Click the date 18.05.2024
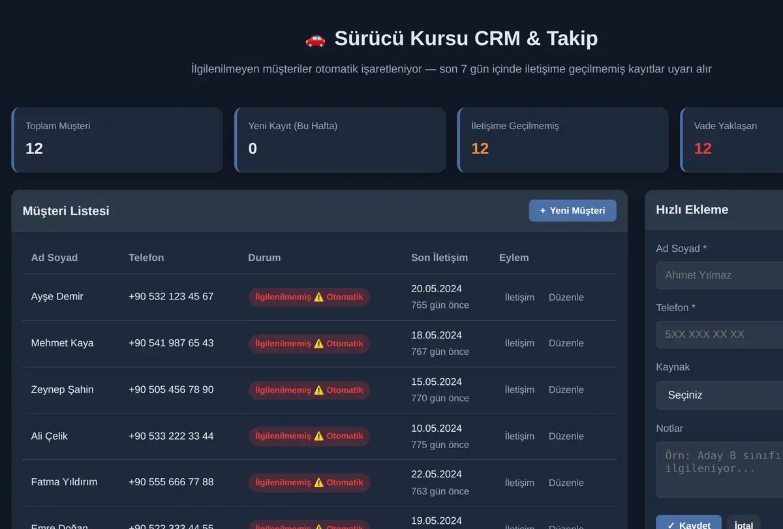This screenshot has width=783, height=529. [437, 335]
